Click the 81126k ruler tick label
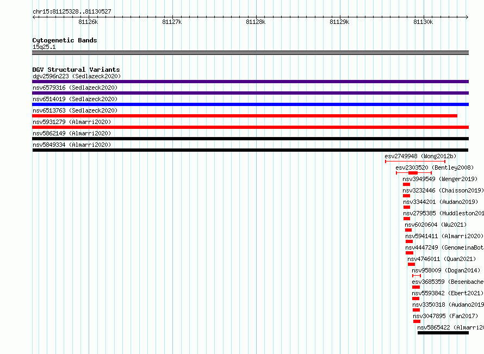This screenshot has width=484, height=354. 88,22
